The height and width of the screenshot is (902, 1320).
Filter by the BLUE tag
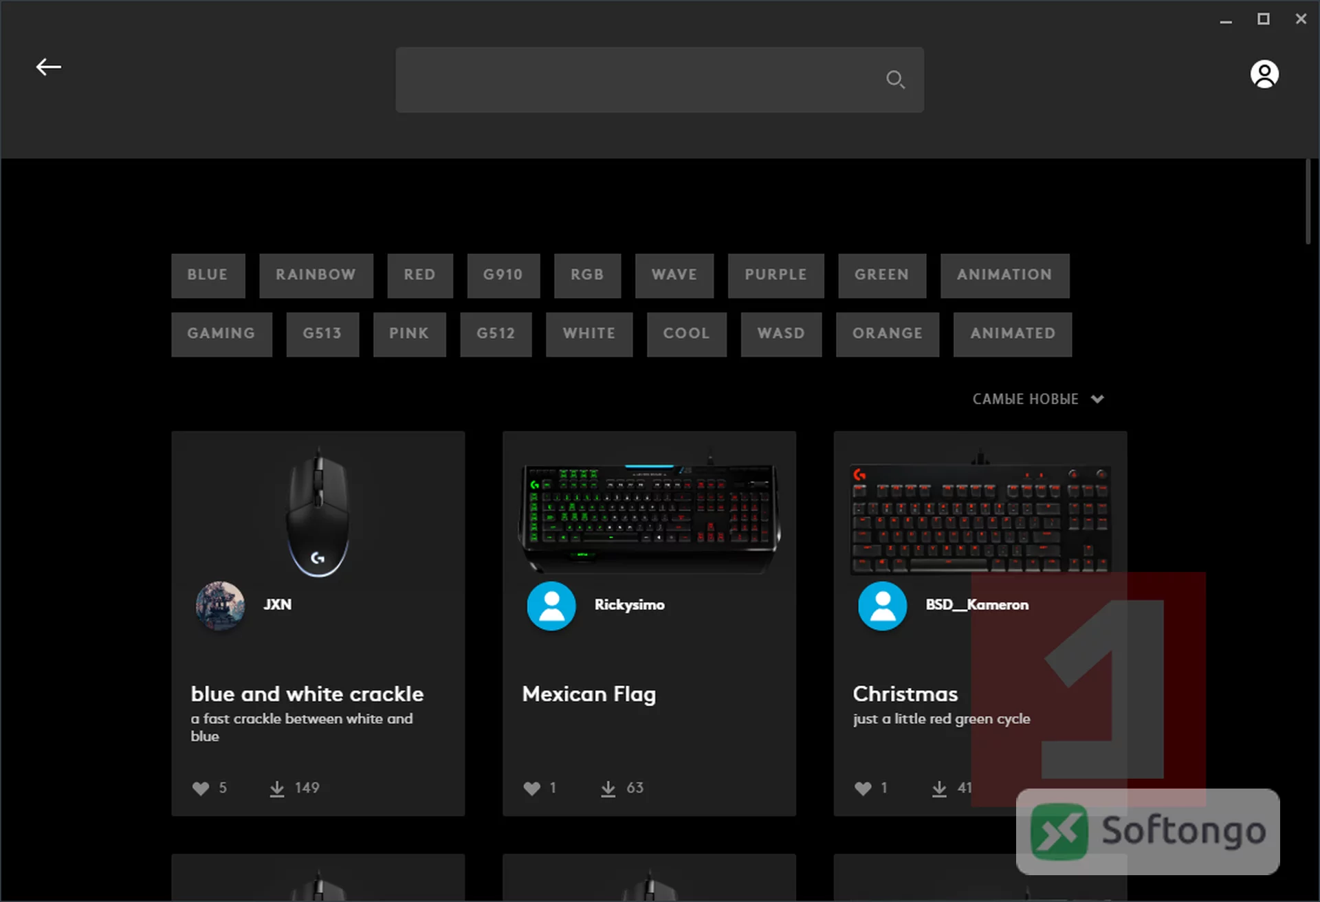click(x=208, y=276)
